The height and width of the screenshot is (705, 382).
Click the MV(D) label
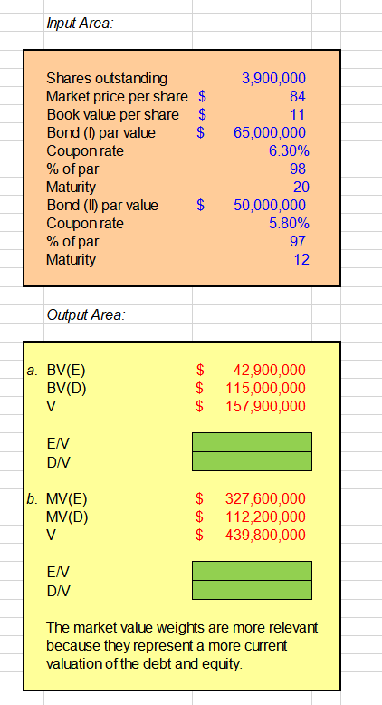click(68, 517)
